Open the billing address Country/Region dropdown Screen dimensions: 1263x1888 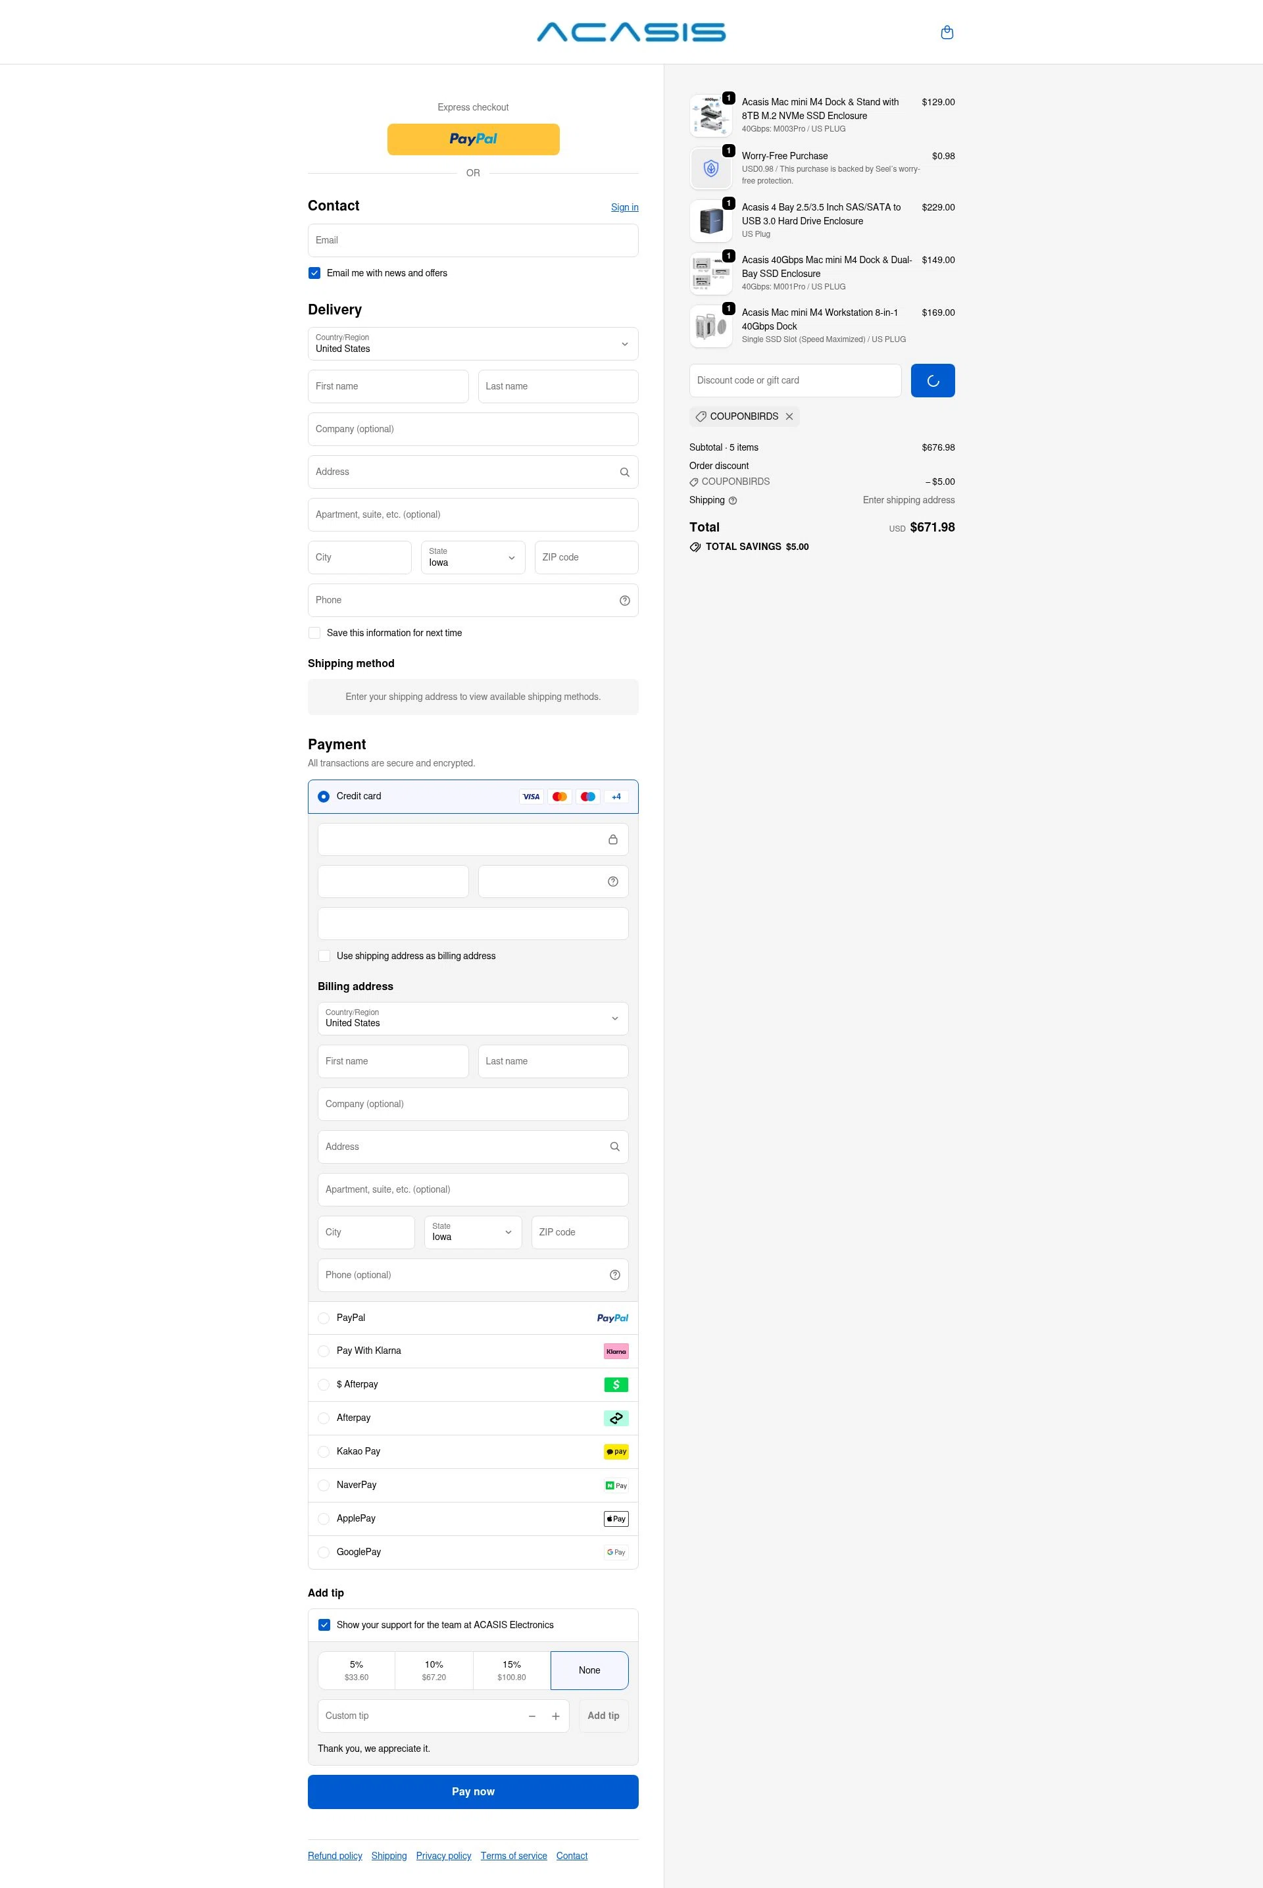[x=472, y=1018]
